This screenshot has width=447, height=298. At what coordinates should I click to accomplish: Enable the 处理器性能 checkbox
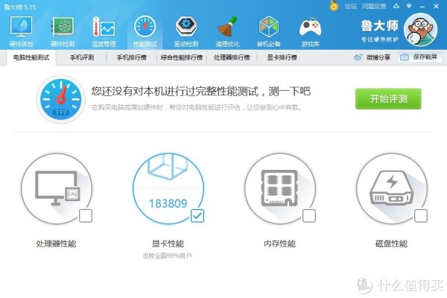pos(86,216)
